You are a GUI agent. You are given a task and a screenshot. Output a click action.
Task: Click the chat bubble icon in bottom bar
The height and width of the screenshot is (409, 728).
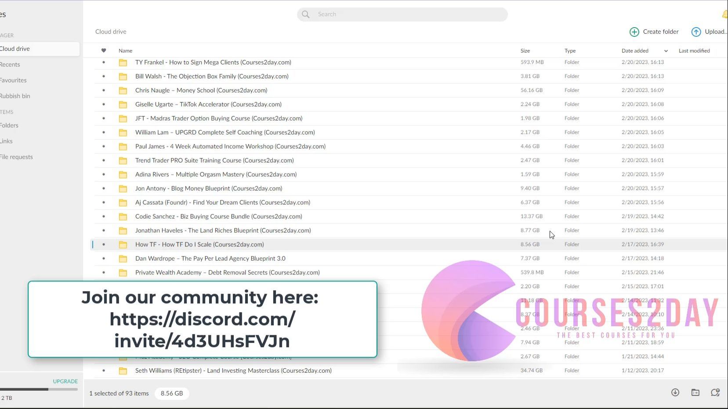pos(715,392)
